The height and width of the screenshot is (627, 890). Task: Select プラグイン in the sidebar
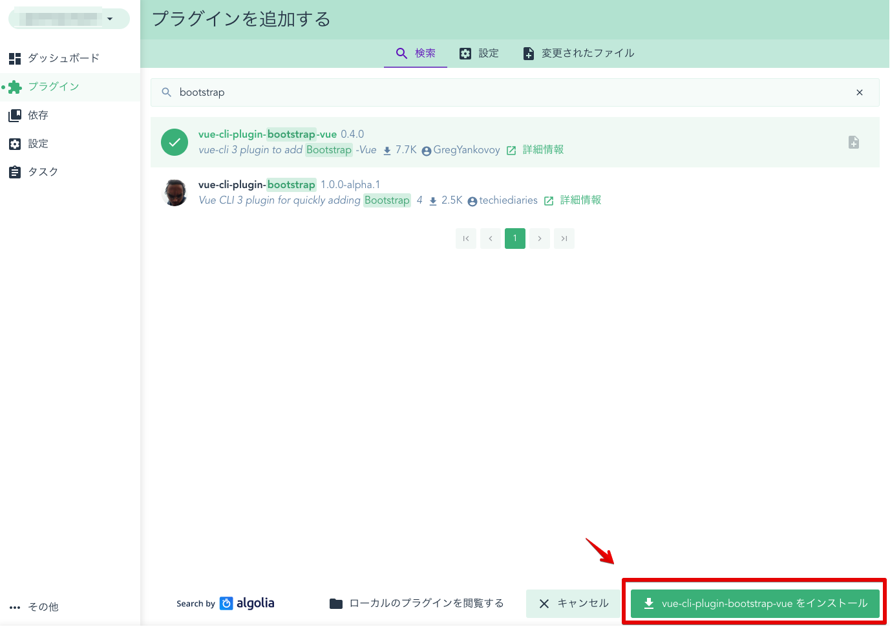[x=70, y=87]
